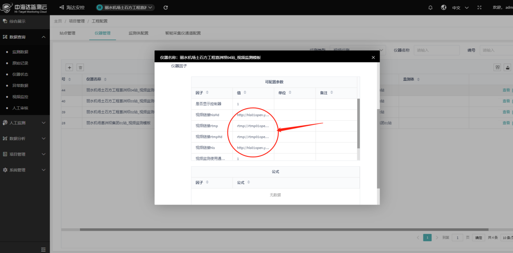Open the project selector dropdown

[125, 8]
